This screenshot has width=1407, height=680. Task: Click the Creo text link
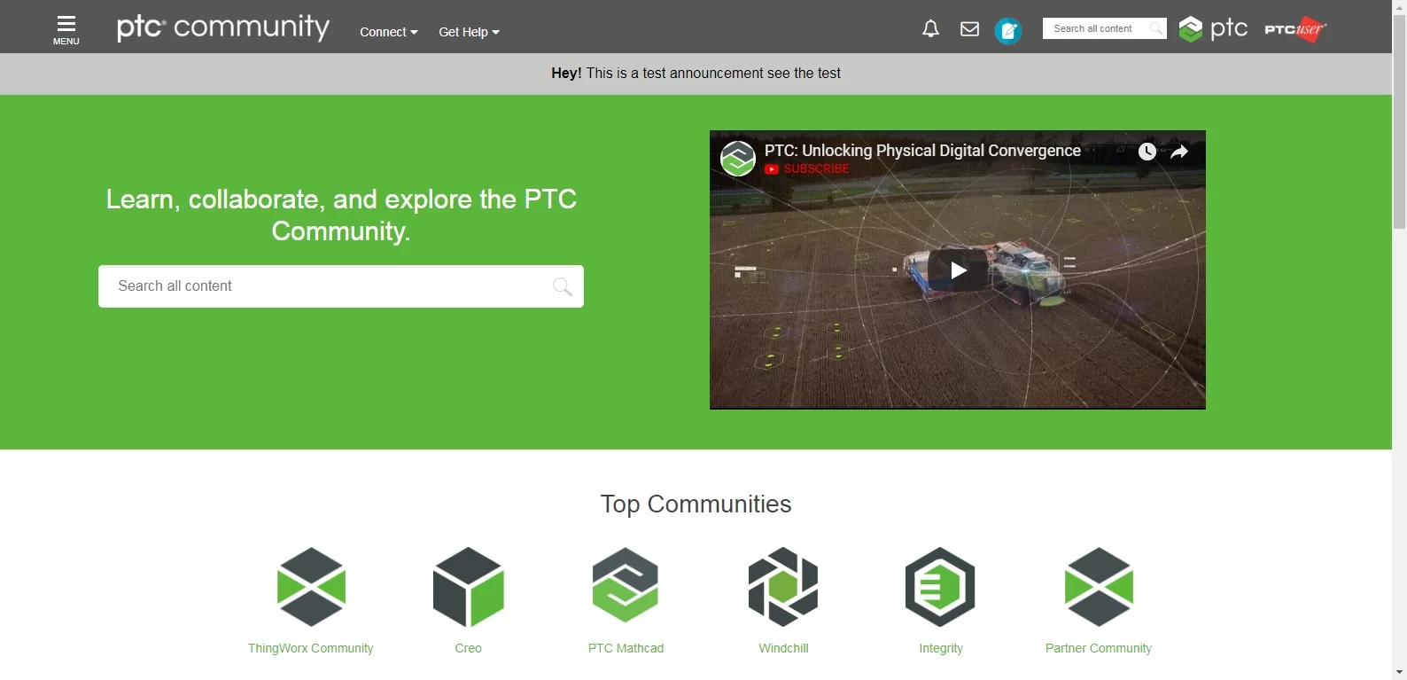point(468,648)
